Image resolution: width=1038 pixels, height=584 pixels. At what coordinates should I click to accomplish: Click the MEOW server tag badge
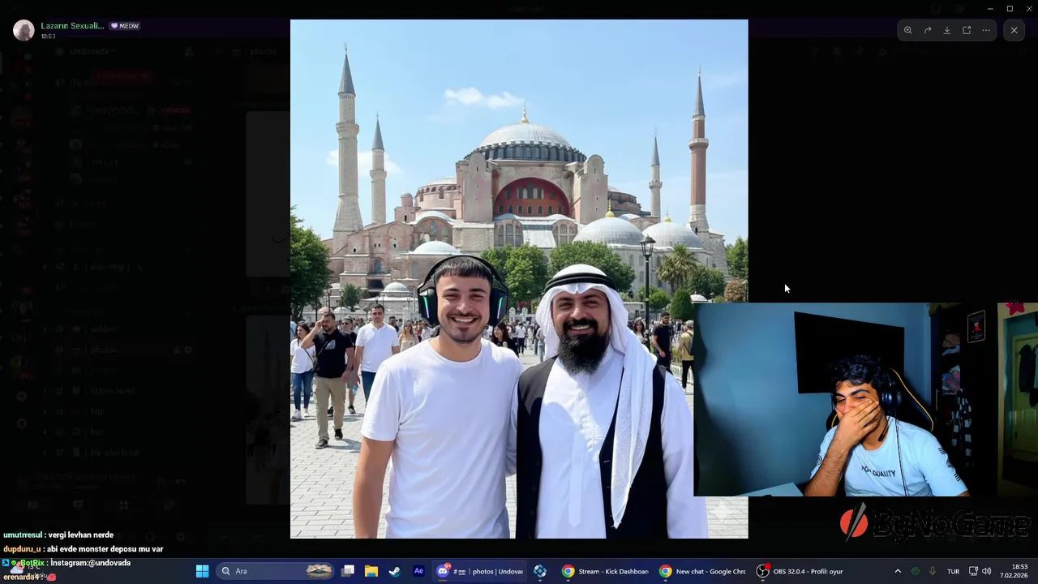(125, 26)
